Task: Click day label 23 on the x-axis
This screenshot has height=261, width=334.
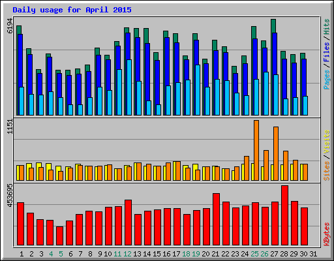Action: 235,254
